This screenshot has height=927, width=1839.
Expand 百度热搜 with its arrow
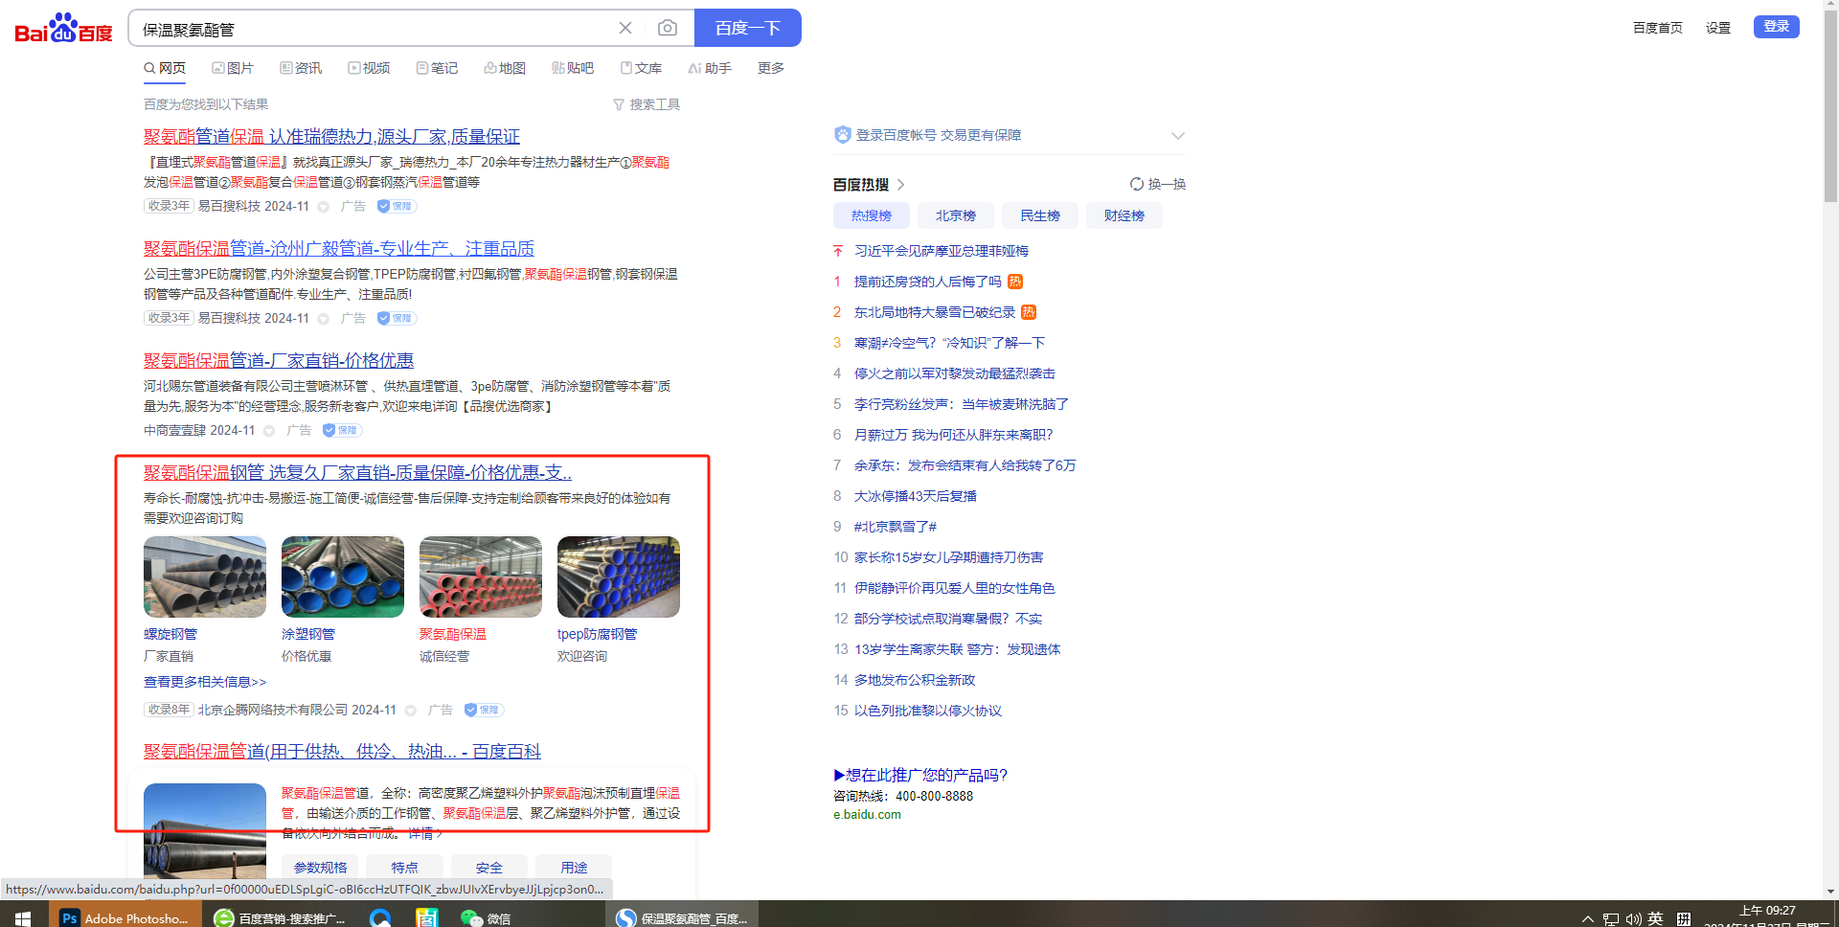901,185
